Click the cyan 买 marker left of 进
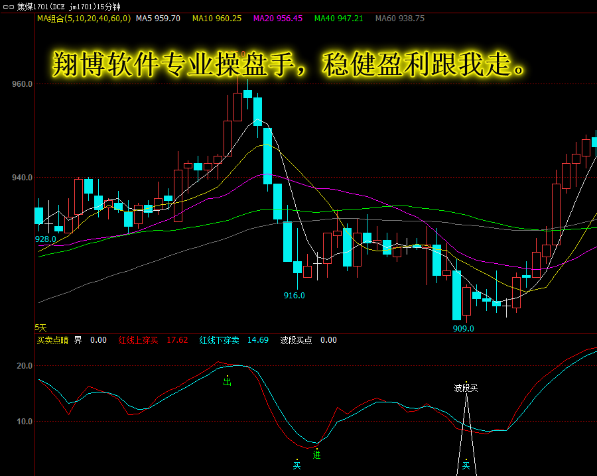Screen dimensions: 597x476 [x=297, y=465]
